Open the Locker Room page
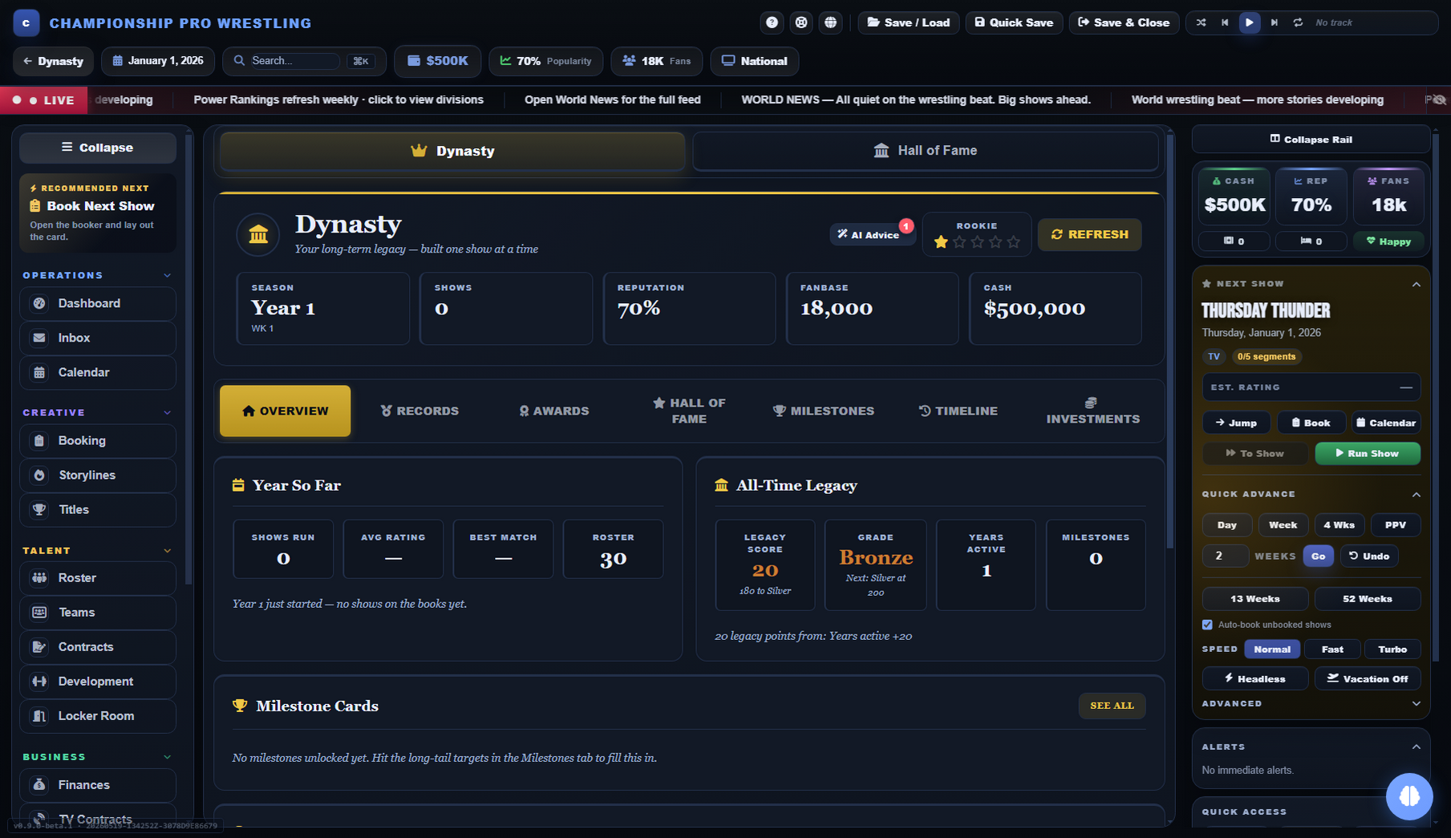1451x838 pixels. (x=97, y=715)
